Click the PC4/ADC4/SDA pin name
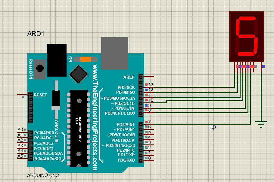 (x=48, y=153)
